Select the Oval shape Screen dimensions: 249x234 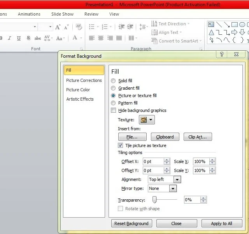[x=242, y=25]
